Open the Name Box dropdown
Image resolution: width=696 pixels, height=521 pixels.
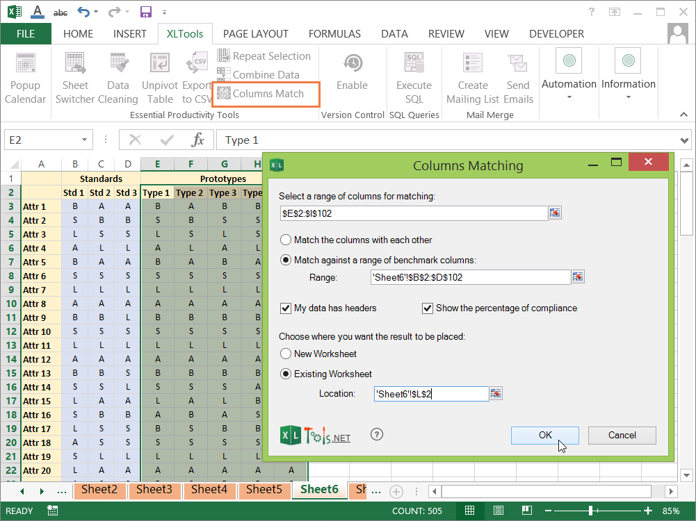tap(83, 139)
